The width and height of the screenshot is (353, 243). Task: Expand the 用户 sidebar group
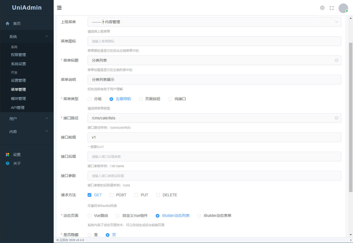tap(27, 119)
